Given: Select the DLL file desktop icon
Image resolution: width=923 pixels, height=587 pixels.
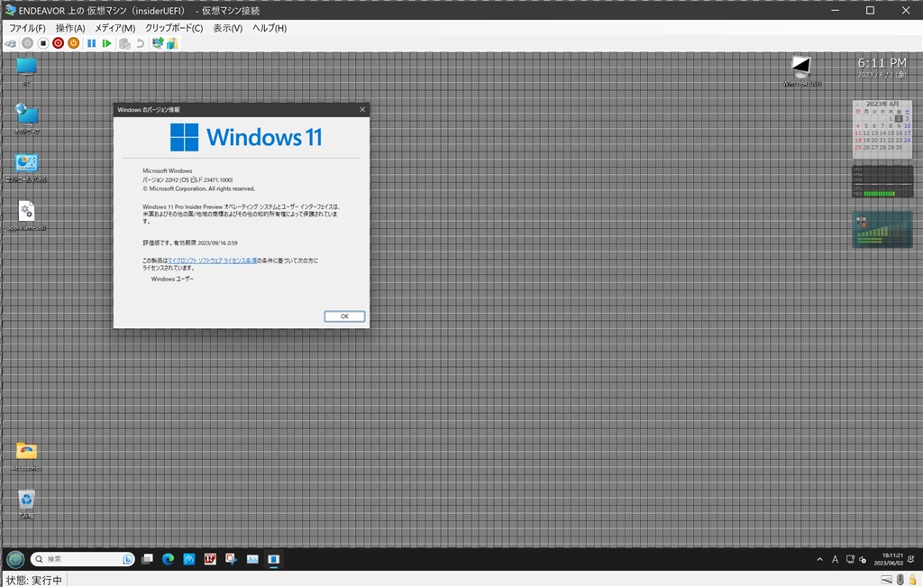Looking at the screenshot, I should click(26, 216).
